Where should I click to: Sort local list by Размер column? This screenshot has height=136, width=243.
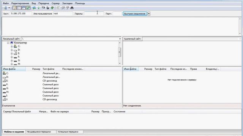[33, 69]
